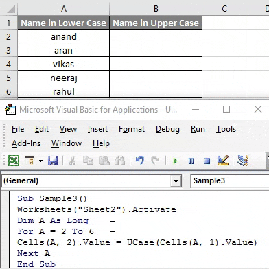This screenshot has width=269, height=269.
Task: Open the Insert menu
Action: point(97,129)
